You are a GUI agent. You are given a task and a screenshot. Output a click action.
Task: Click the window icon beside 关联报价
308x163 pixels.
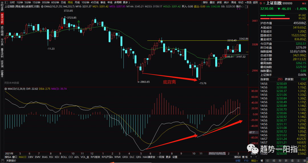(x=2, y=161)
